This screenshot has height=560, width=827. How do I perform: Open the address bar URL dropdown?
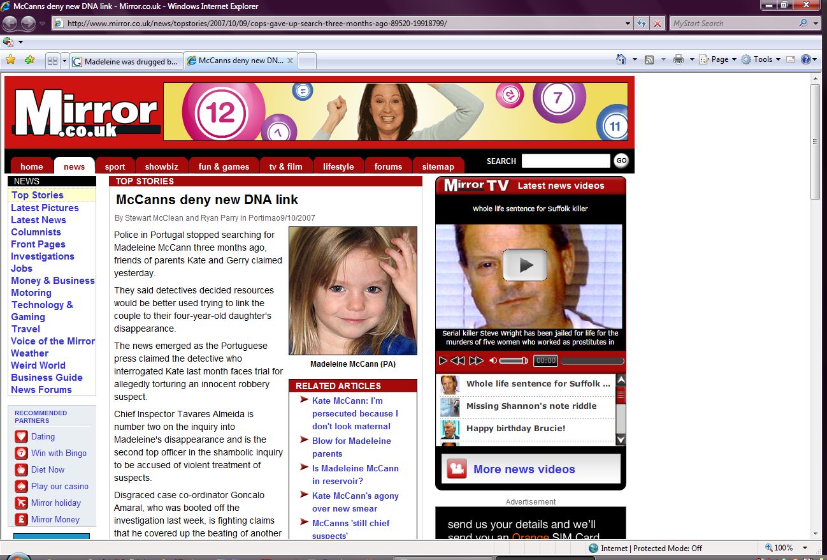tap(628, 24)
